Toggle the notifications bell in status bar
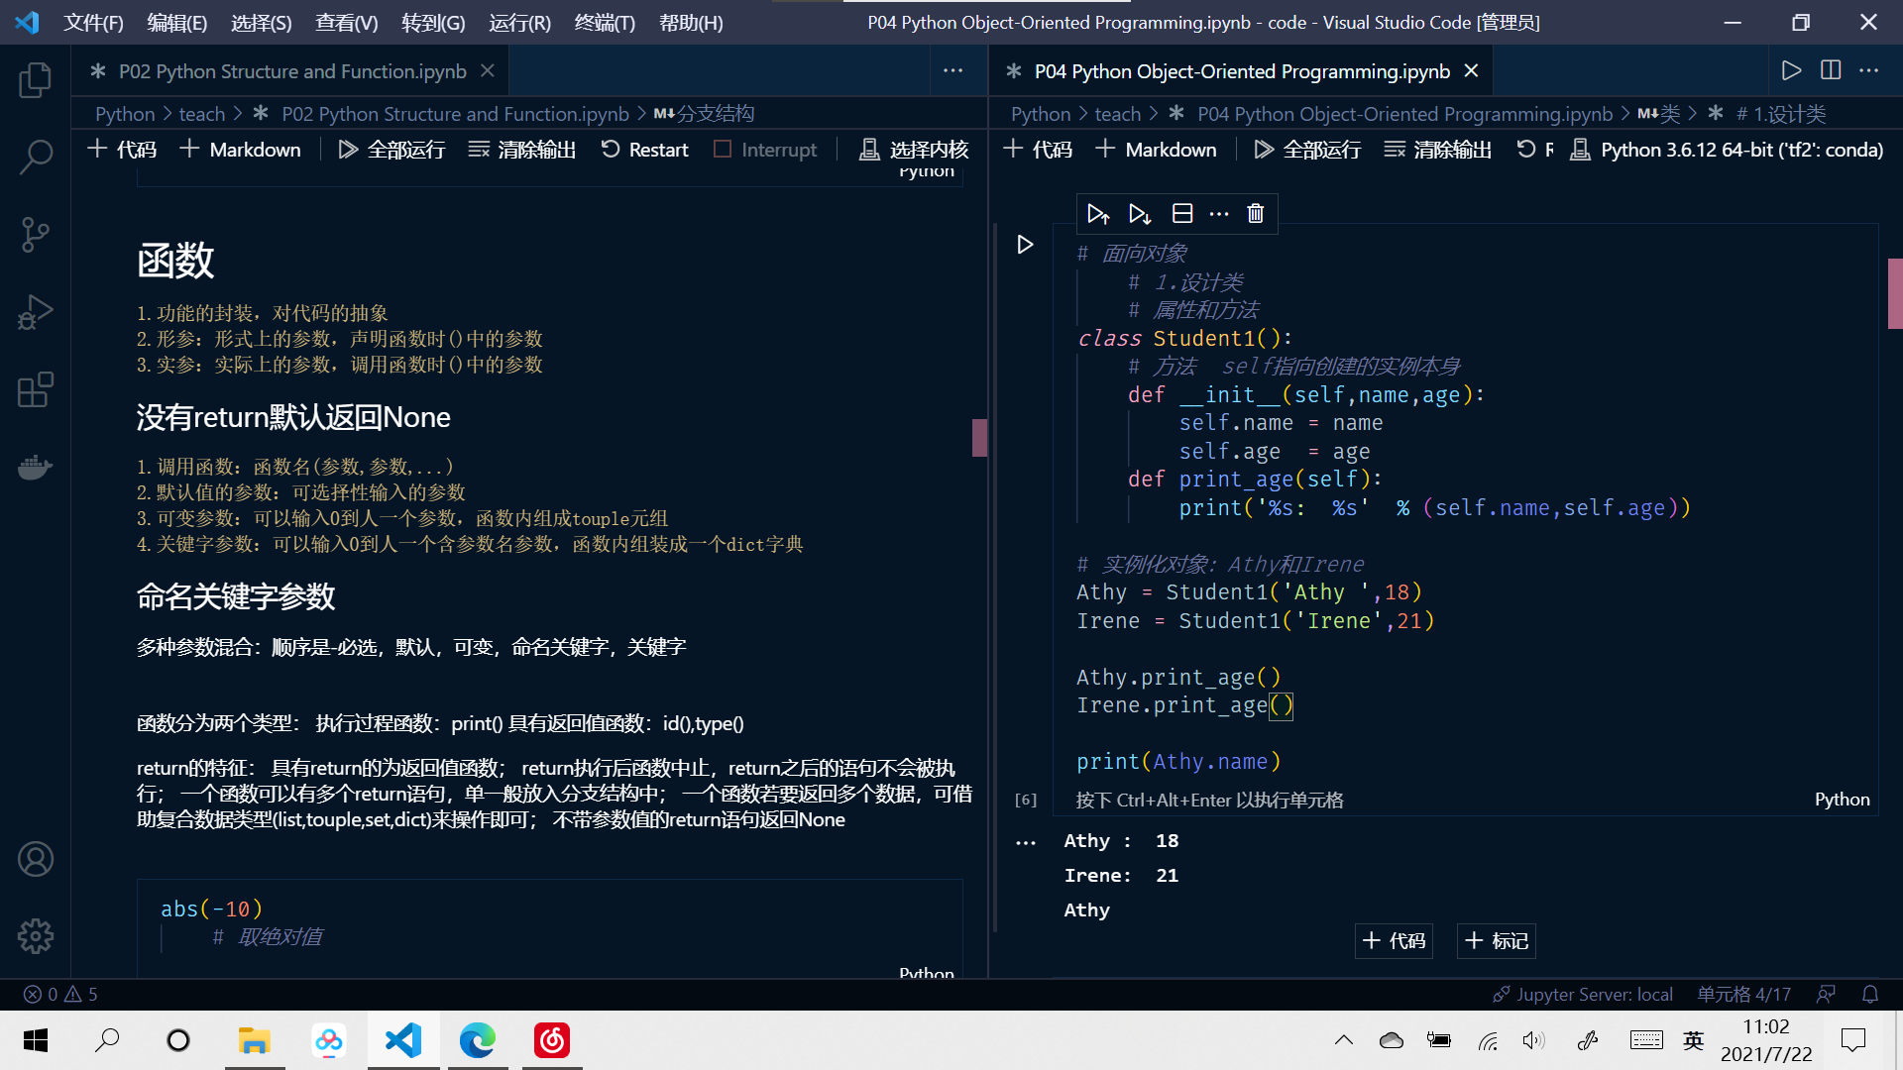 click(x=1870, y=994)
